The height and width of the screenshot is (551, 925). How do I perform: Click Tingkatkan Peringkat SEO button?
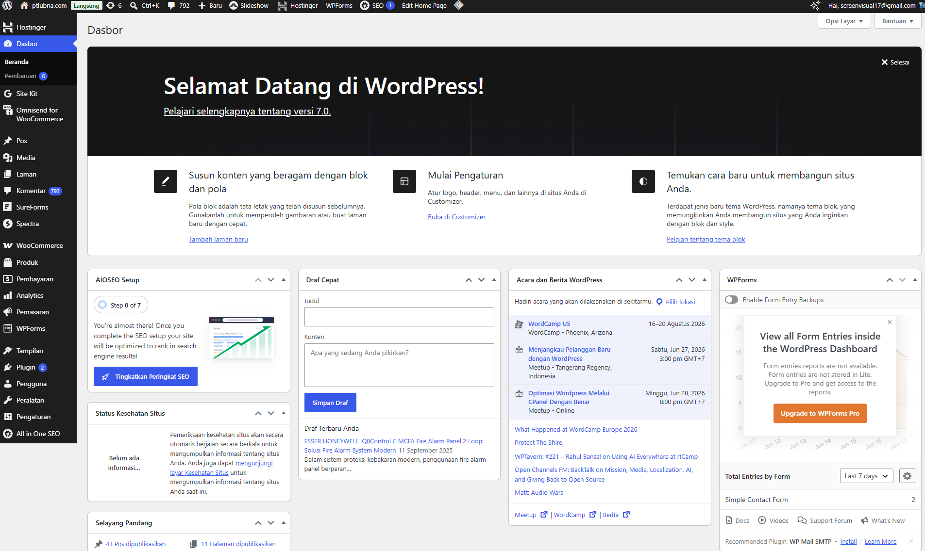pyautogui.click(x=146, y=376)
